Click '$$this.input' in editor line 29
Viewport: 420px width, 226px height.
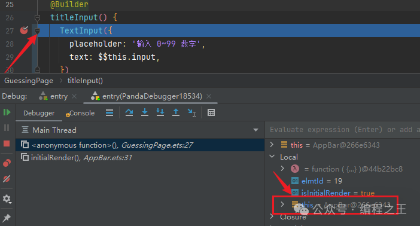[127, 57]
